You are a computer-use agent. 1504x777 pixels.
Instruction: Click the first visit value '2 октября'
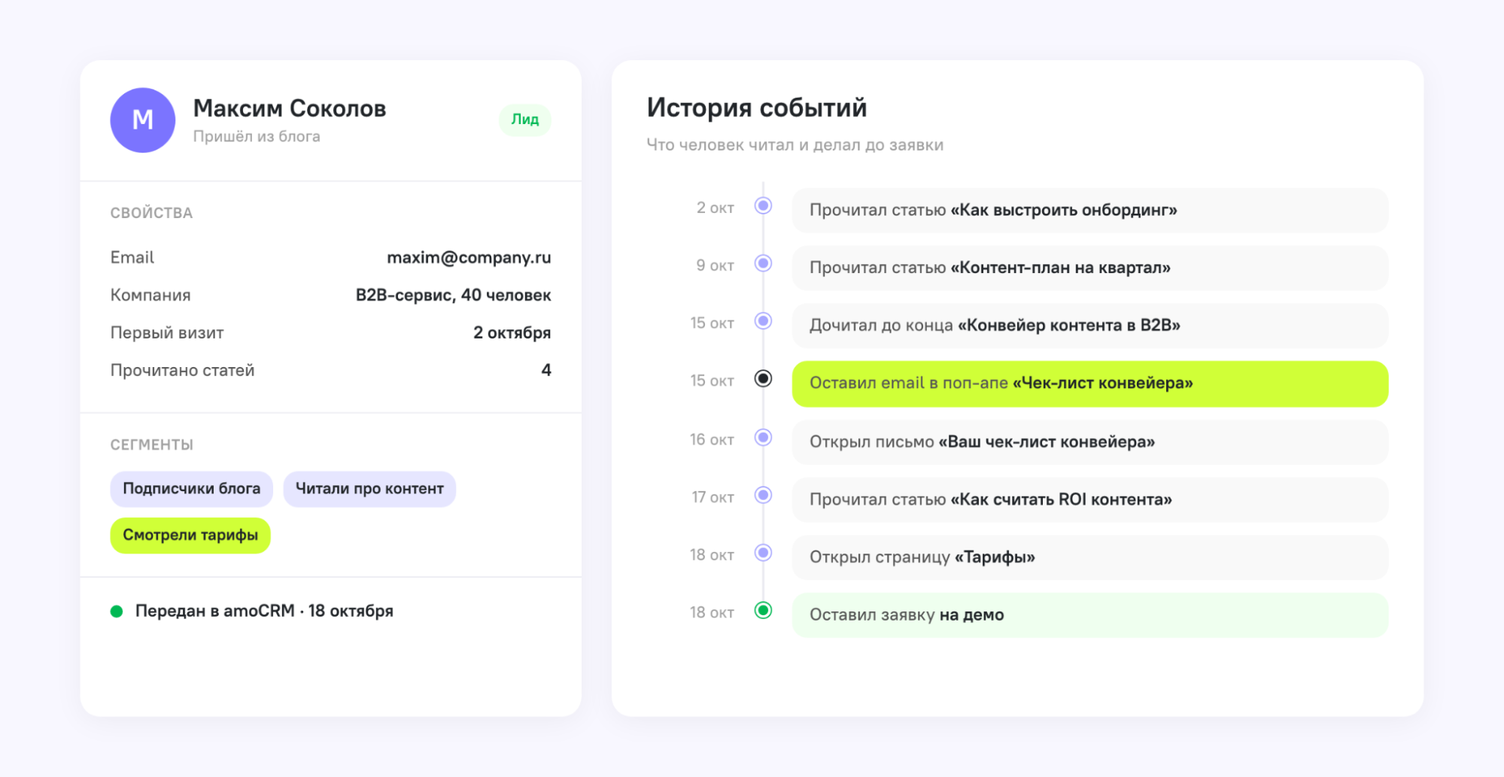coord(512,332)
